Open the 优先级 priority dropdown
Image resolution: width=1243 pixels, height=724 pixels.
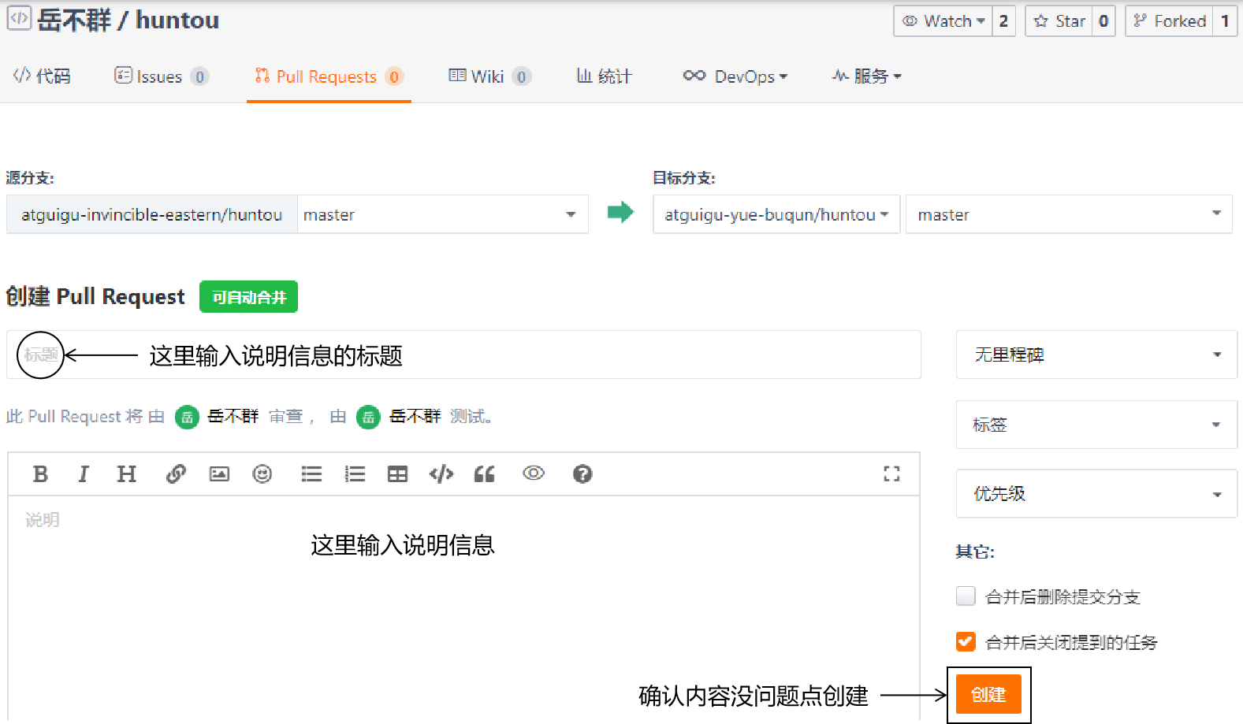[x=1096, y=494]
